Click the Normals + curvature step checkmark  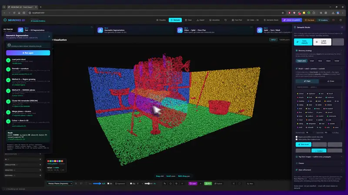pos(8,69)
